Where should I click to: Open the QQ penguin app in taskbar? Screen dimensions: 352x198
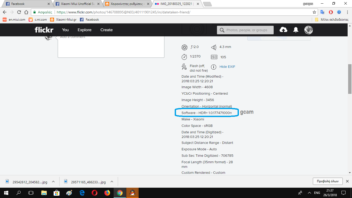point(132,193)
